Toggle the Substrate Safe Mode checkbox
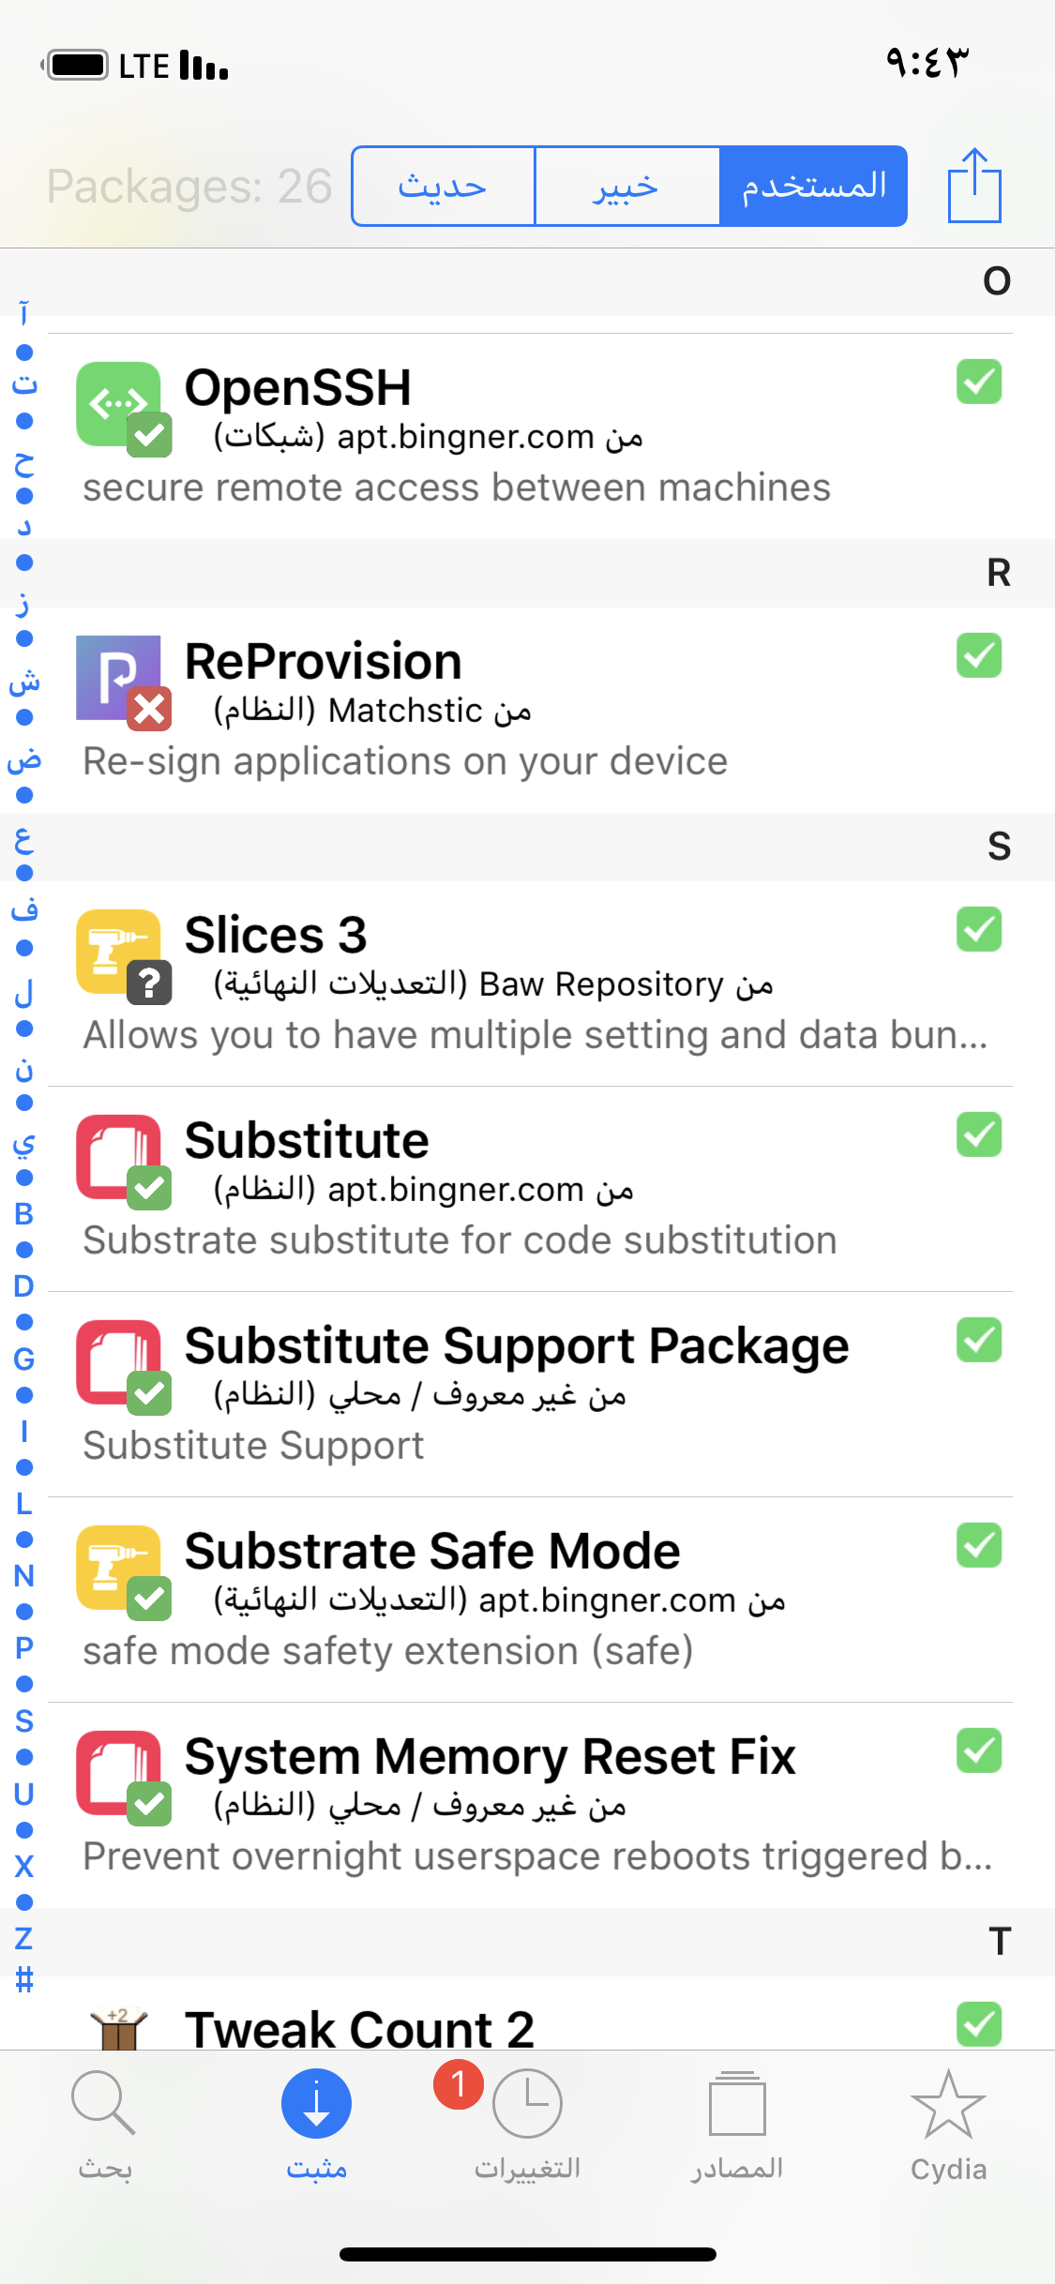 979,1545
